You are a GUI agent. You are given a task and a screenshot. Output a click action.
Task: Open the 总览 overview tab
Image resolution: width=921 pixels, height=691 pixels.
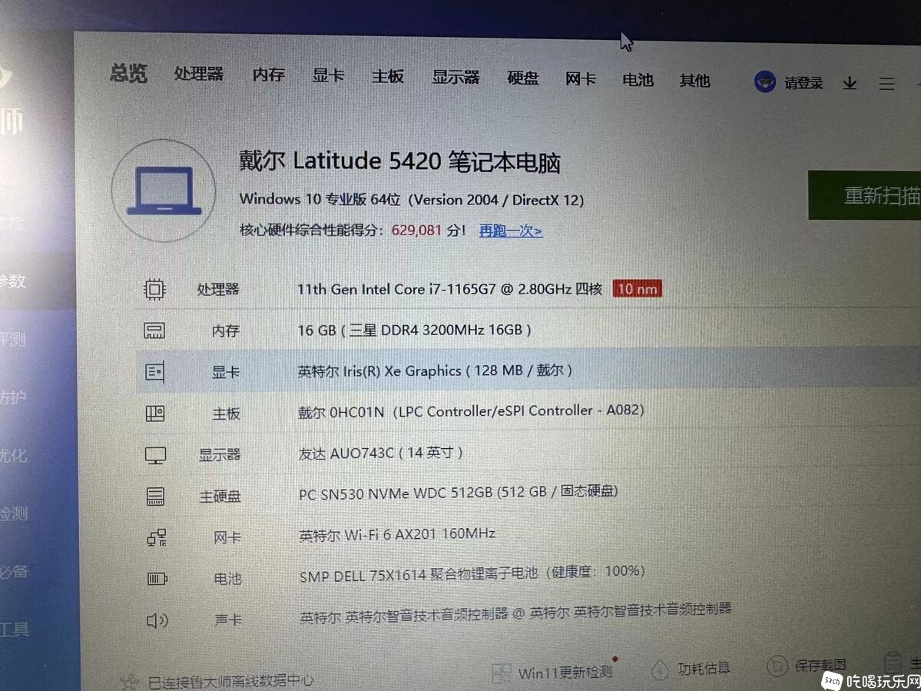128,74
